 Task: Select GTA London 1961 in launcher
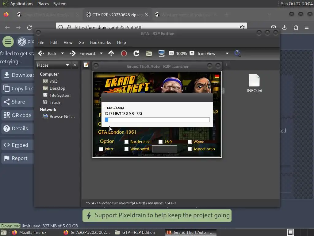click(117, 132)
